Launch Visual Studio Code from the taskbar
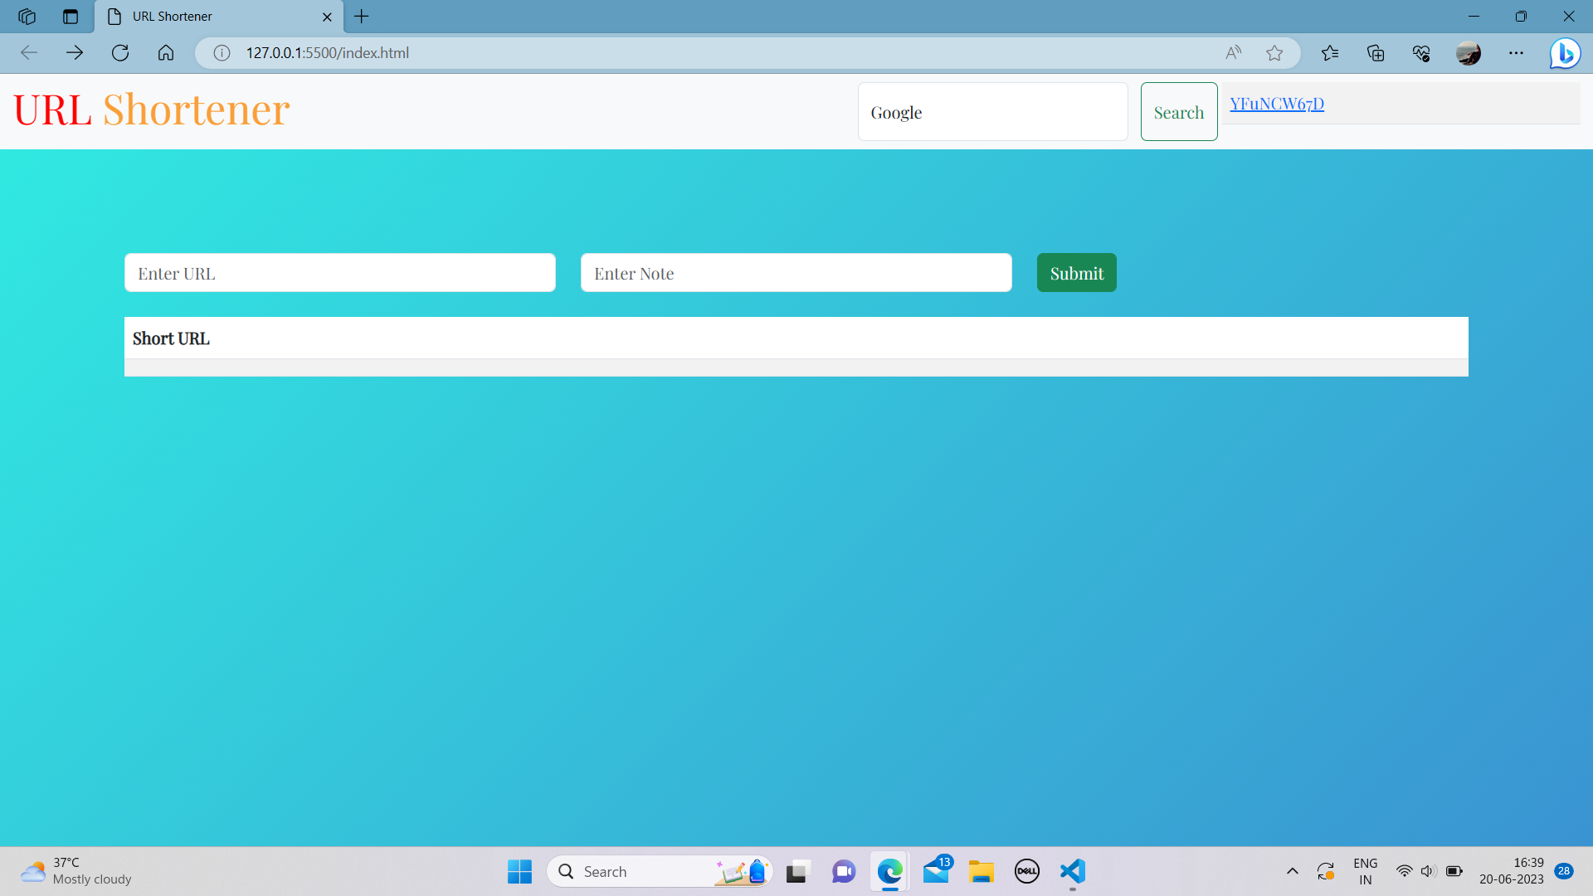This screenshot has width=1593, height=896. (x=1071, y=872)
